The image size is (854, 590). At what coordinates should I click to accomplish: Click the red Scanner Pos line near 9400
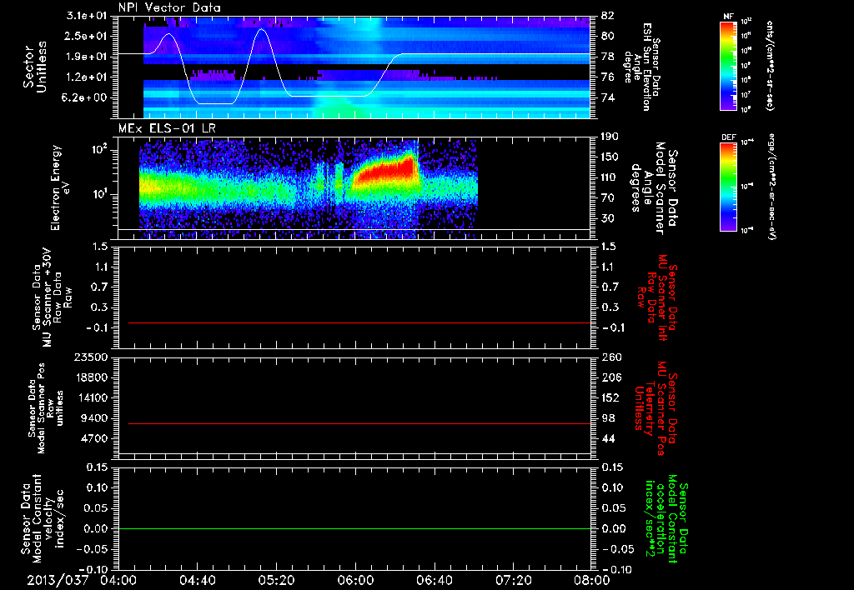359,423
